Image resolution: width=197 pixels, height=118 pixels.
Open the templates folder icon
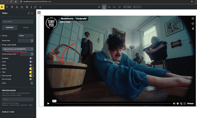click(x=22, y=7)
